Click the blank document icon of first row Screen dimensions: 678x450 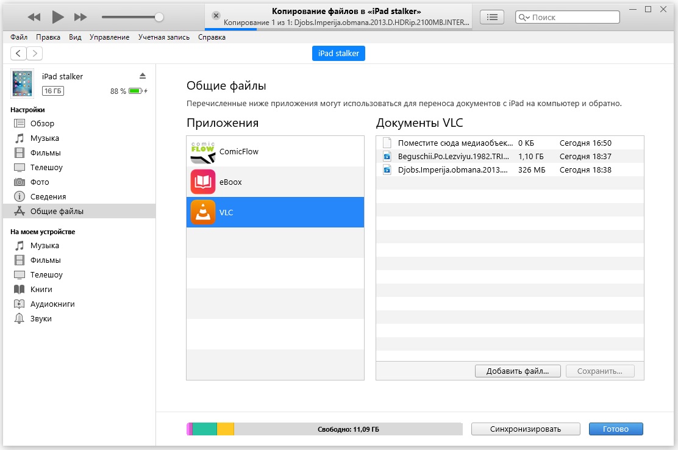387,143
